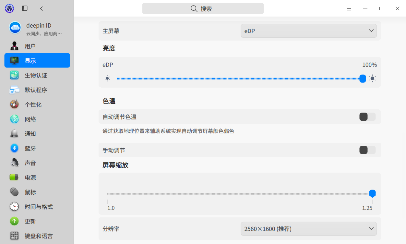Click the 生物认证 fingerprint icon

(x=14, y=75)
